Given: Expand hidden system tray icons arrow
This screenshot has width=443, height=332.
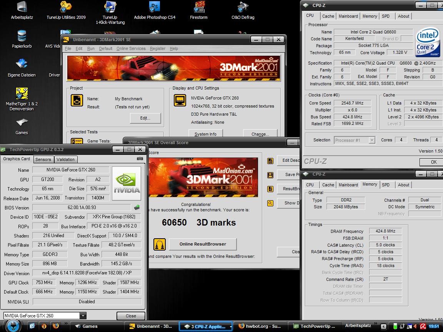Looking at the screenshot, I should point(383,326).
